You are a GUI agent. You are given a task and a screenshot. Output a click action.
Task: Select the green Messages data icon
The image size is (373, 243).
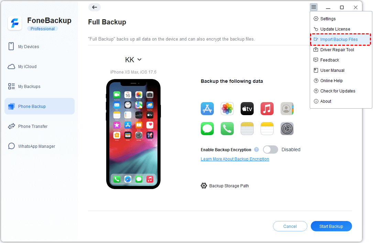click(207, 129)
